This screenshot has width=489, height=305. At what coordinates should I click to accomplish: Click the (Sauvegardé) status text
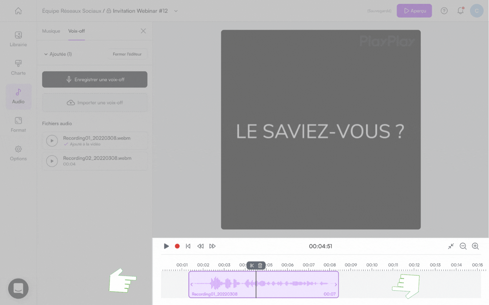point(379,11)
